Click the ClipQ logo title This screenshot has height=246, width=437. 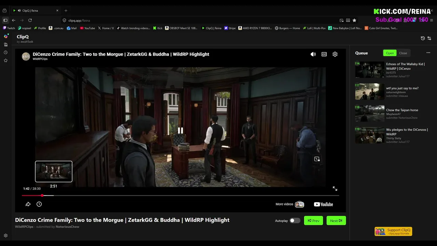23,37
